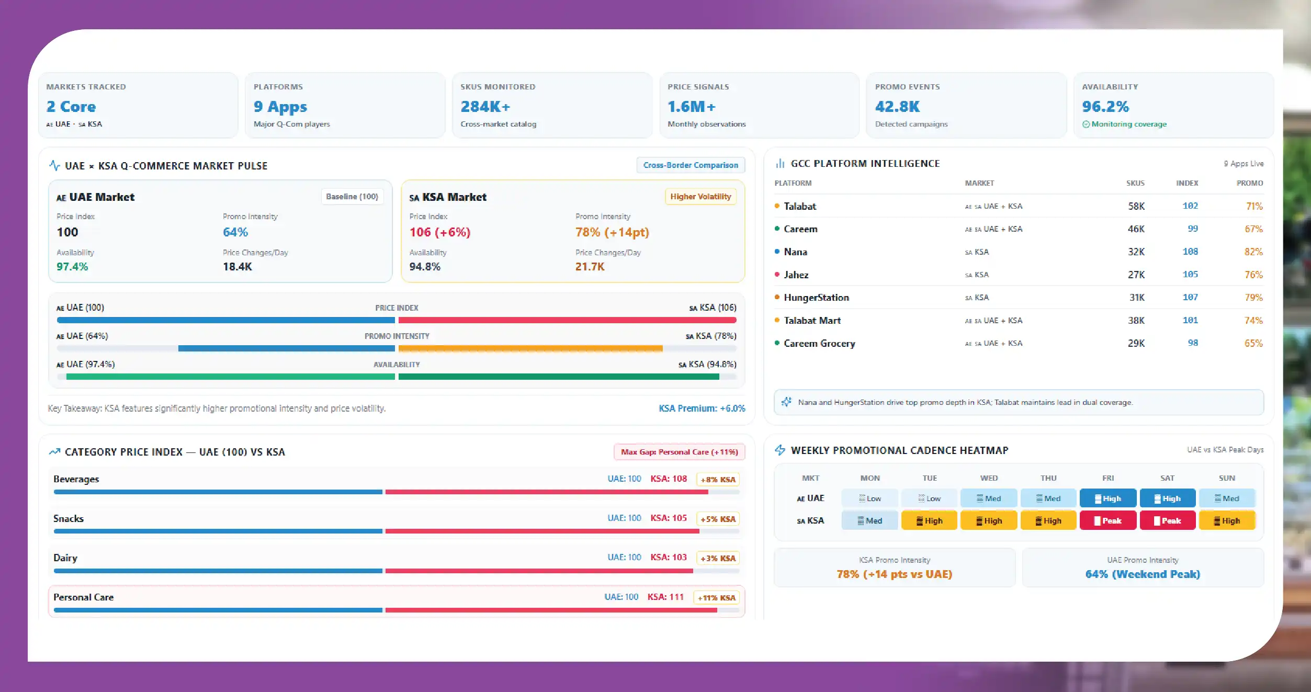
Task: Click the 9 Apps Live label
Action: tap(1244, 164)
